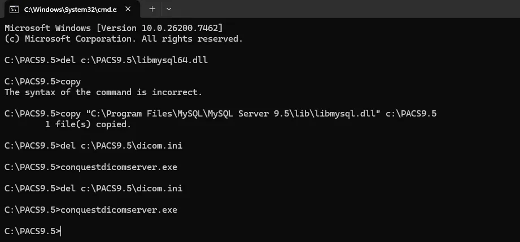This screenshot has width=520, height=242.
Task: Click the '1 file(s) copied.' output line
Action: tap(88, 124)
